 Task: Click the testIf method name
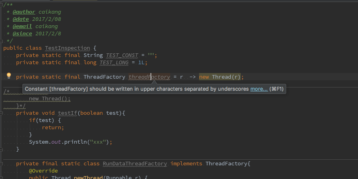(67, 113)
